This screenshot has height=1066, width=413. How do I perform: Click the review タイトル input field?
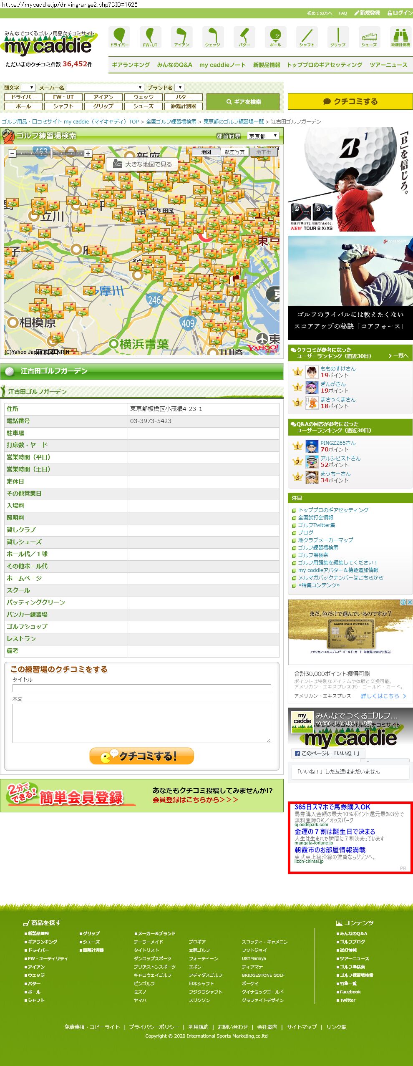point(141,688)
